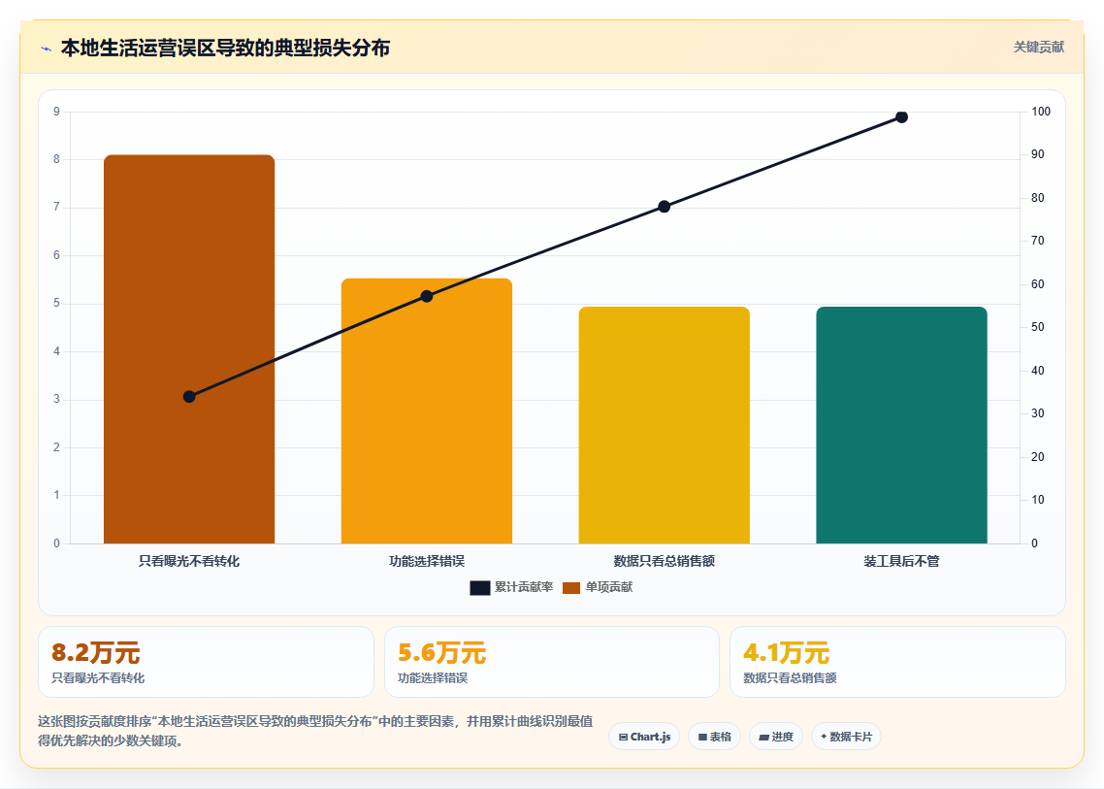Viewport: 1104px width, 789px height.
Task: Click the final cumulative point near 100
Action: click(902, 116)
